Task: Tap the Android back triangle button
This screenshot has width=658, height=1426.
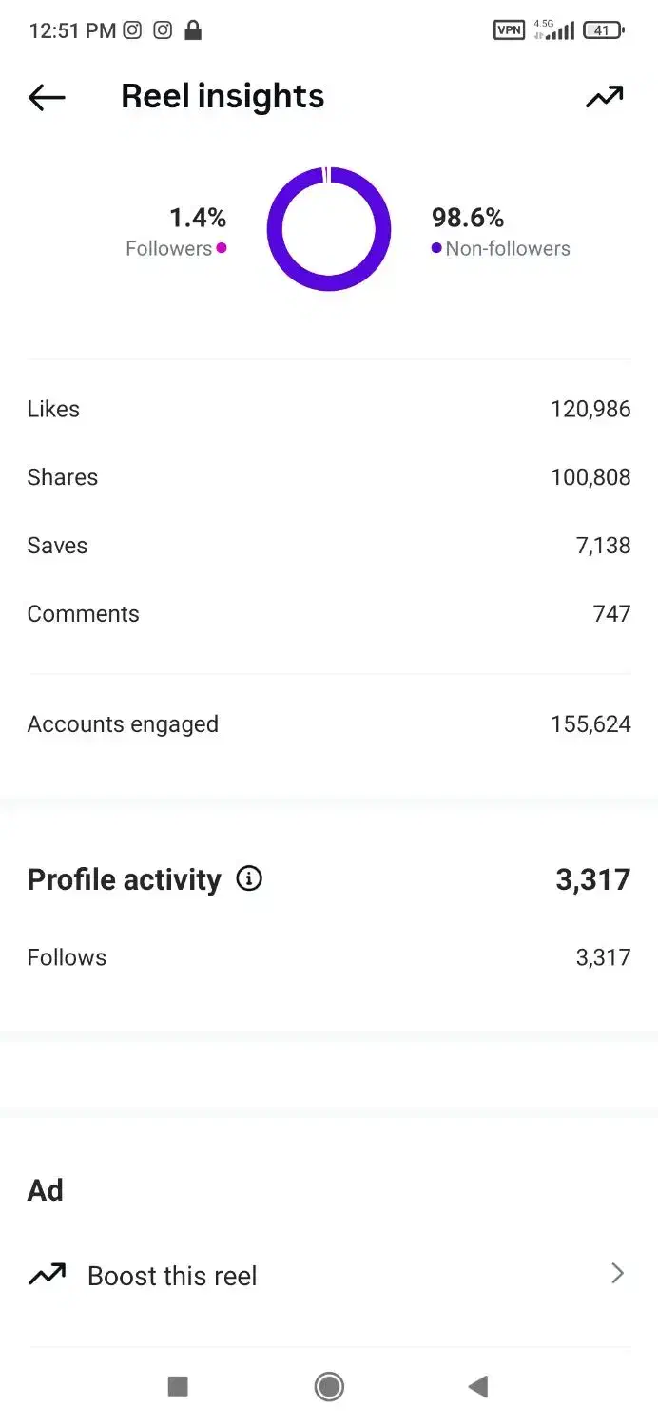Action: click(478, 1387)
